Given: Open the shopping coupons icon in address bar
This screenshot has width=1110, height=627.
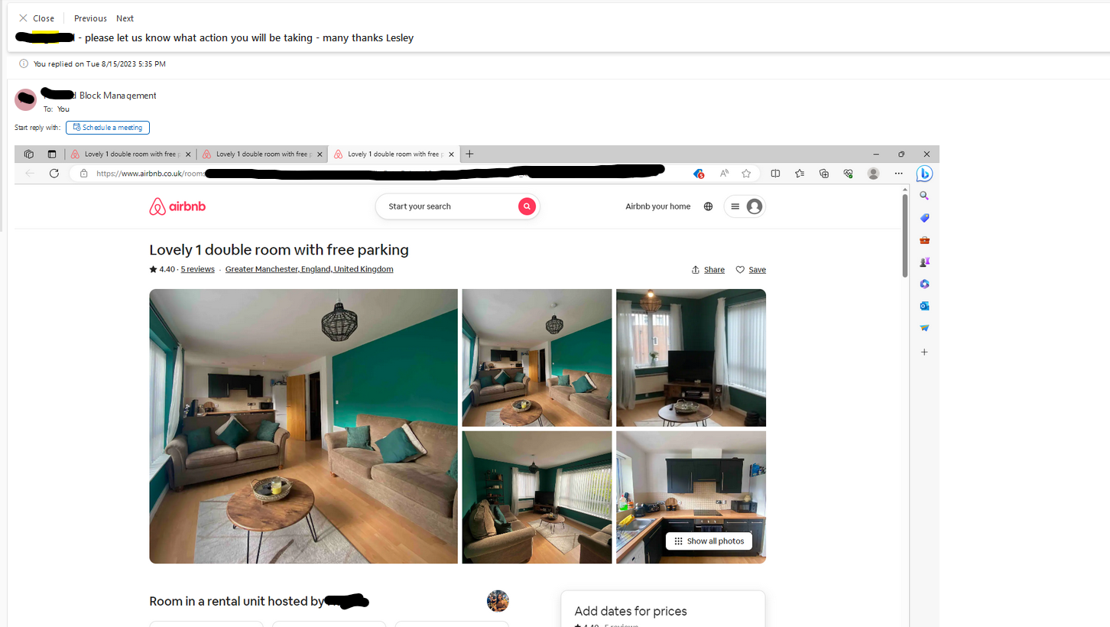Looking at the screenshot, I should click(699, 174).
